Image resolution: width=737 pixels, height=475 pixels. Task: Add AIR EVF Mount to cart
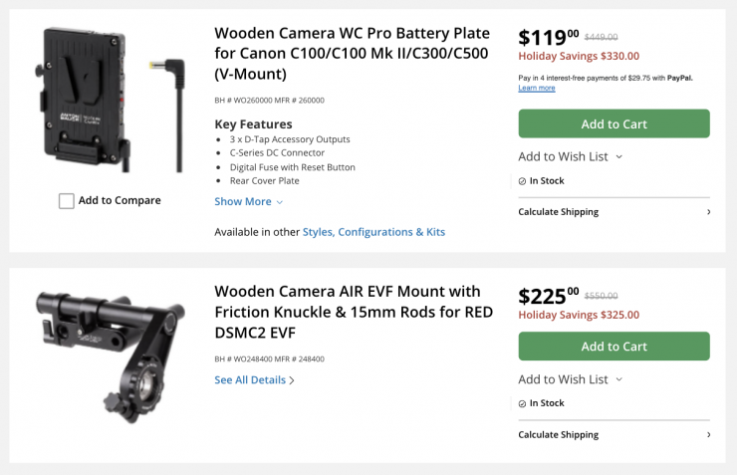click(x=614, y=347)
